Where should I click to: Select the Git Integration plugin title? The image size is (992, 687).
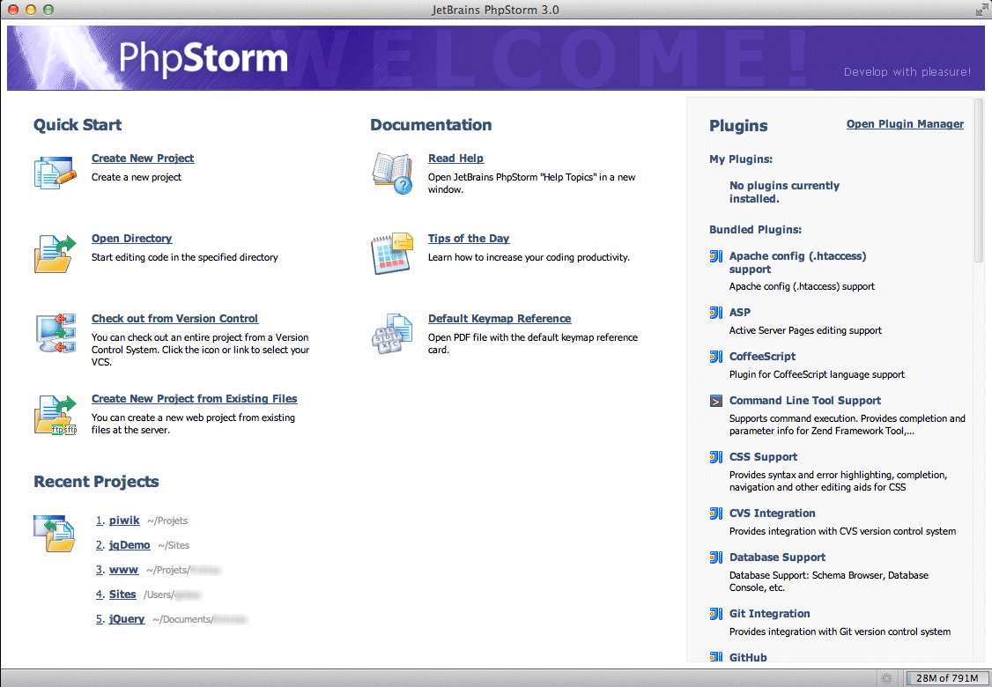769,614
